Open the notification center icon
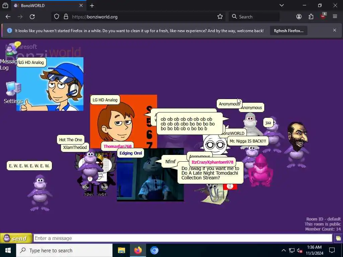 coord(332,250)
